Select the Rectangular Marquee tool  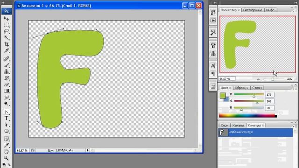(x=6, y=25)
